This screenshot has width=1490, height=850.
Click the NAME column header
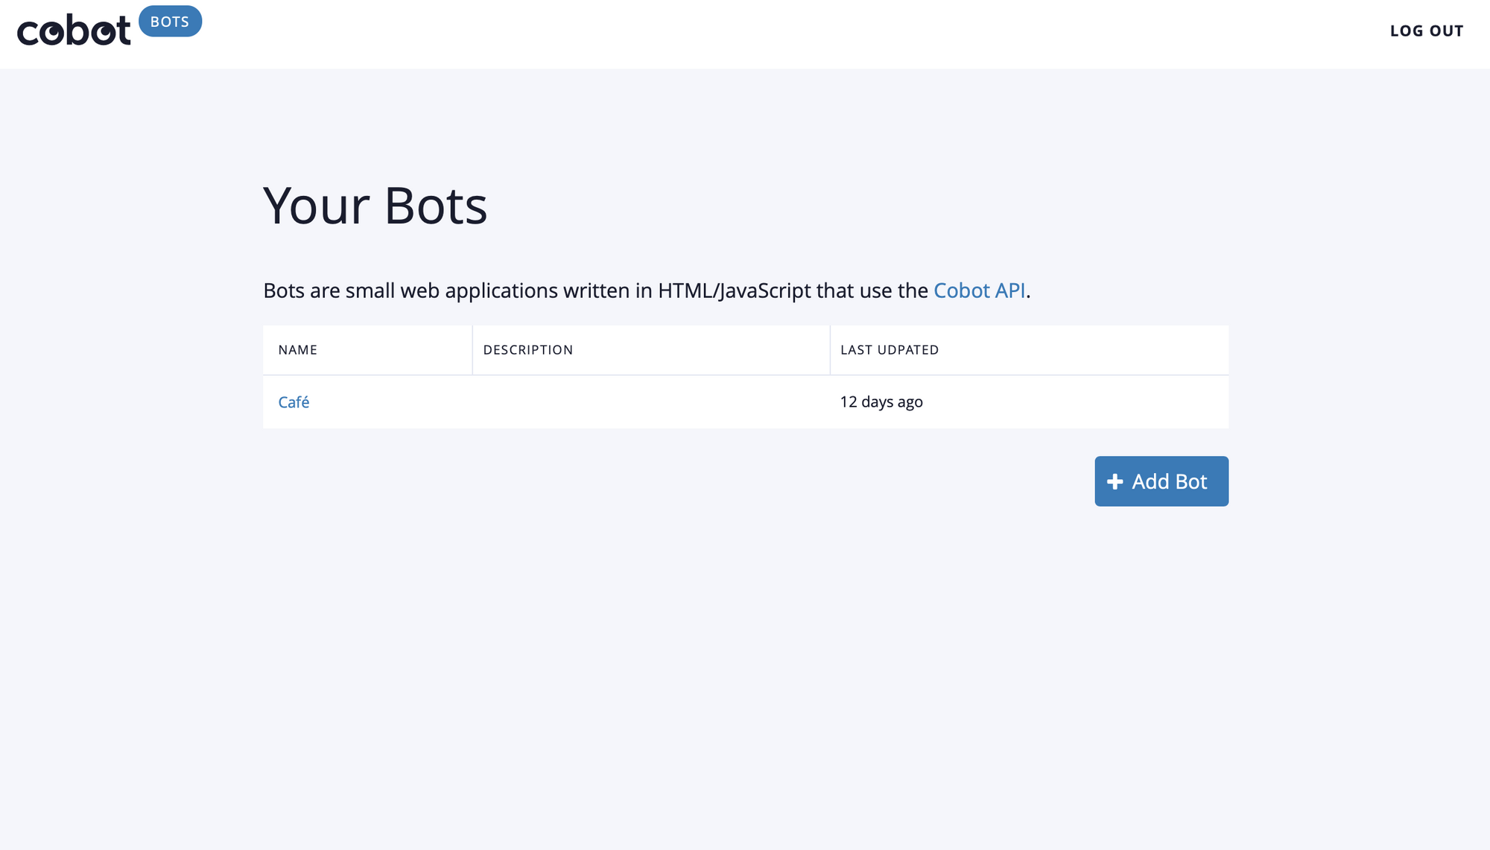(297, 349)
